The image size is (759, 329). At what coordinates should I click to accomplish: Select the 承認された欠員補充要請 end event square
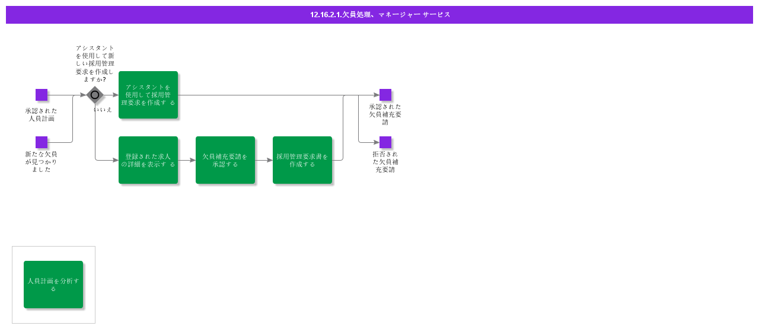pos(385,95)
